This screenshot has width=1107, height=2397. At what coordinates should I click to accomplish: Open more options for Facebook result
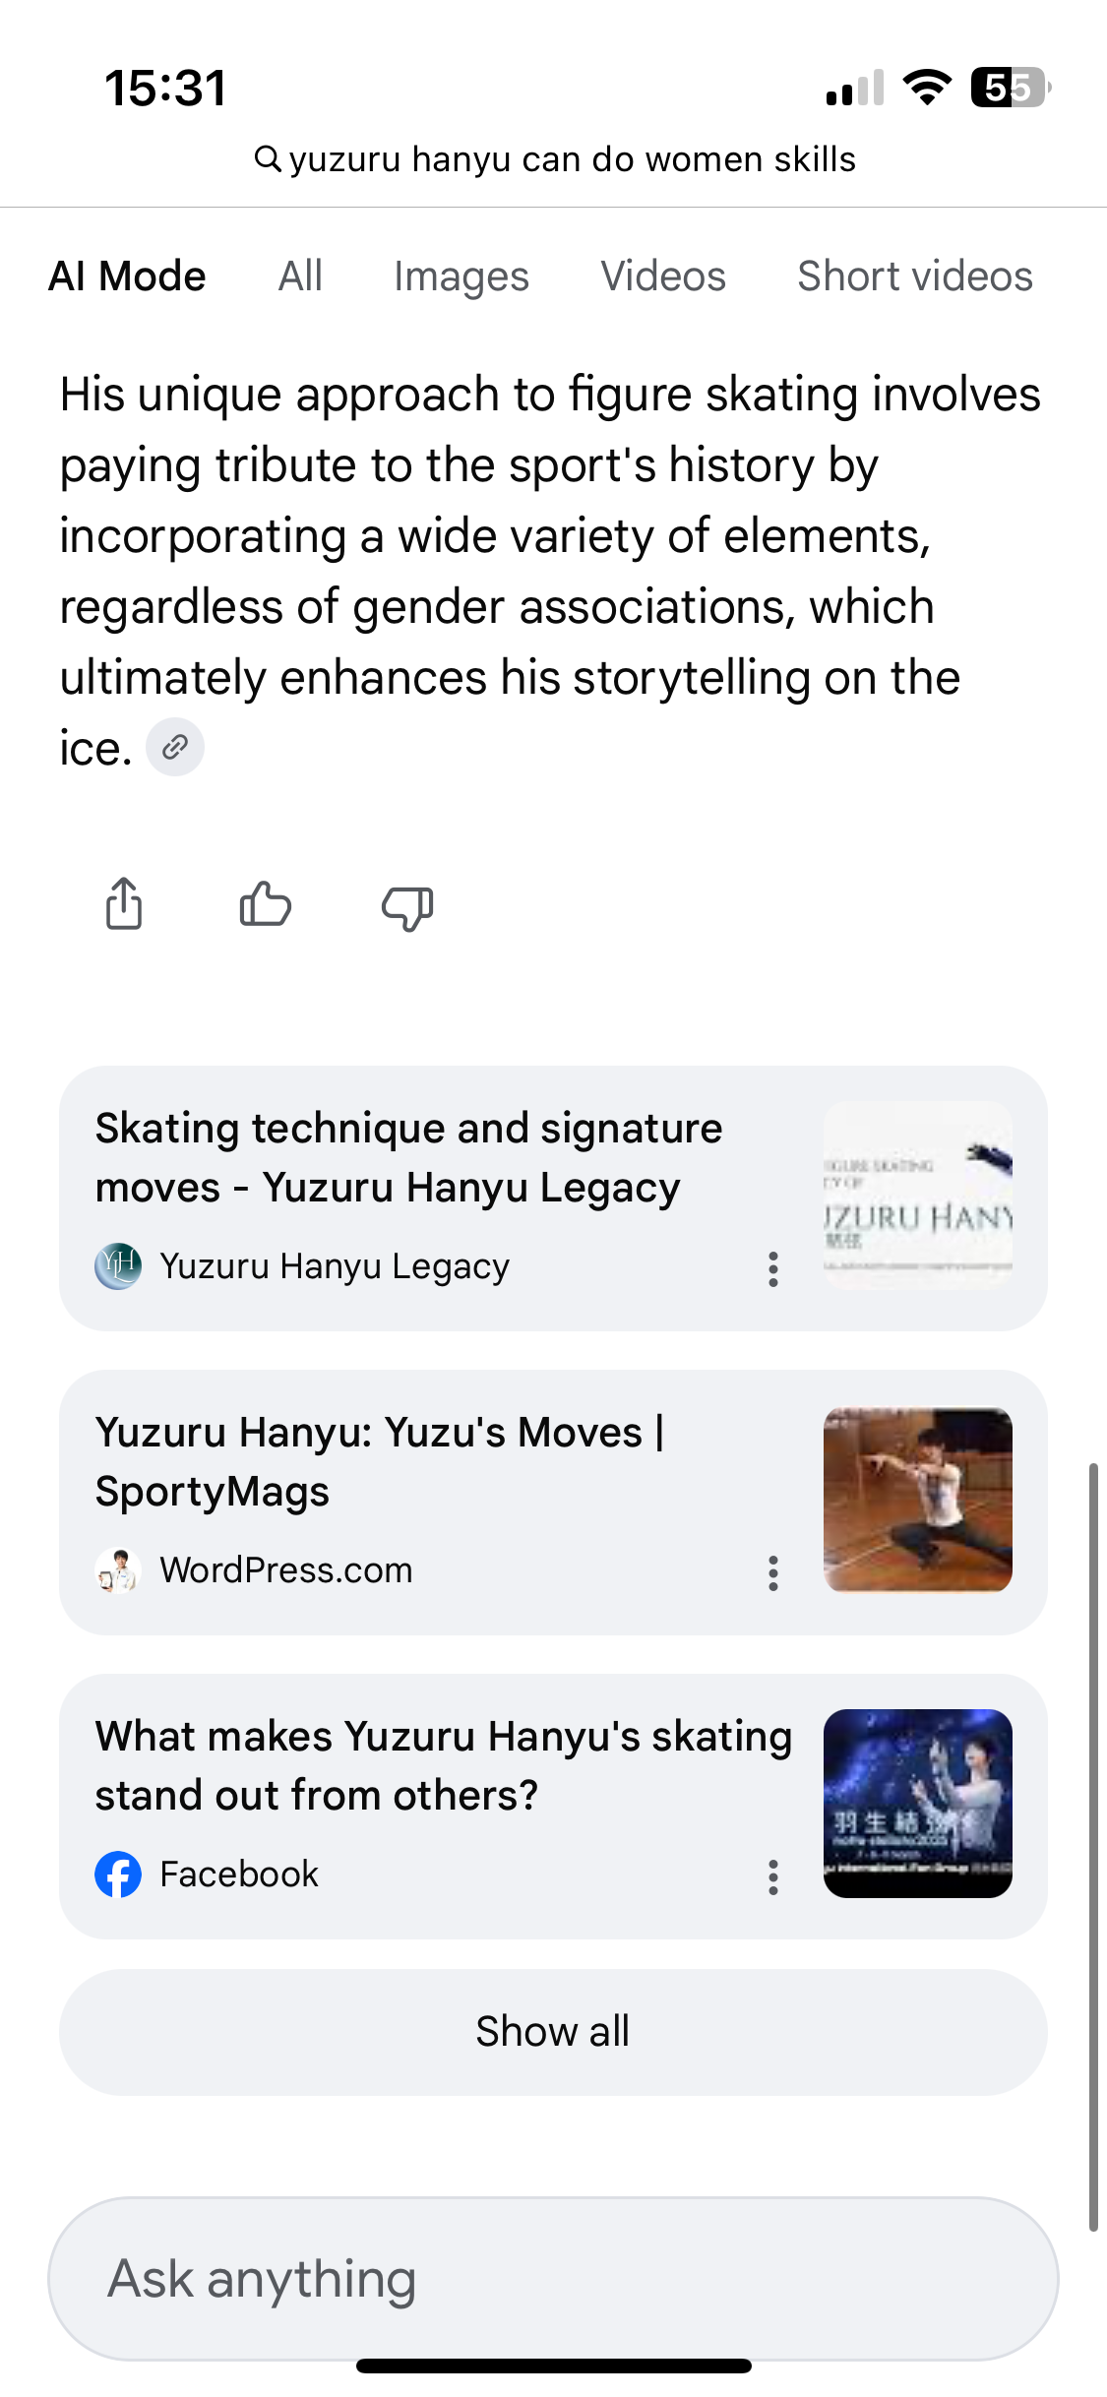coord(773,1877)
